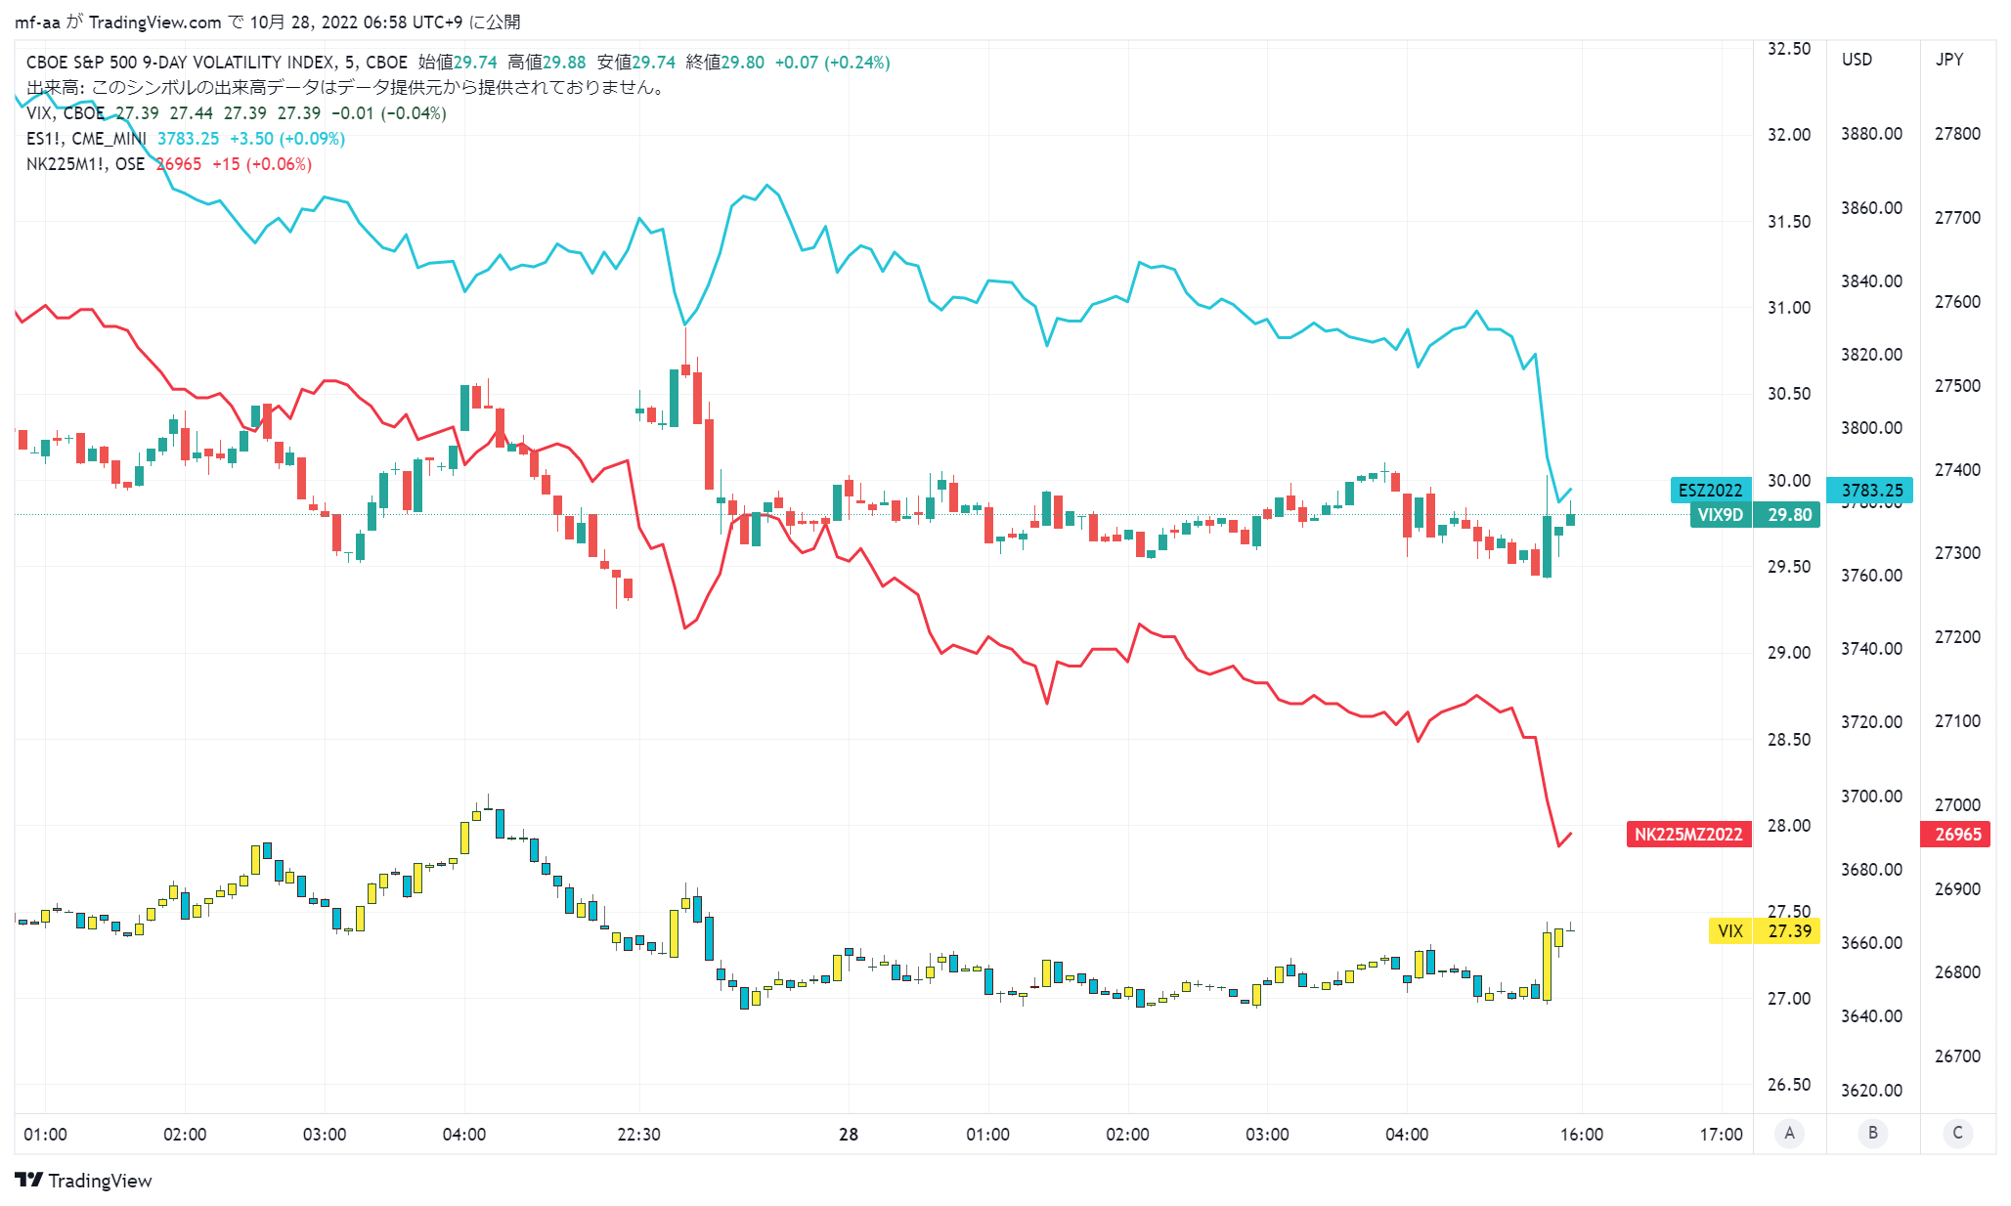Image resolution: width=2011 pixels, height=1206 pixels.
Task: Click the 26965 Nikkei price tag
Action: (x=1956, y=834)
